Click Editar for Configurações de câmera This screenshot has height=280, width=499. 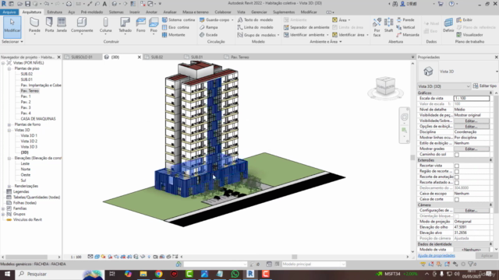coord(471,211)
